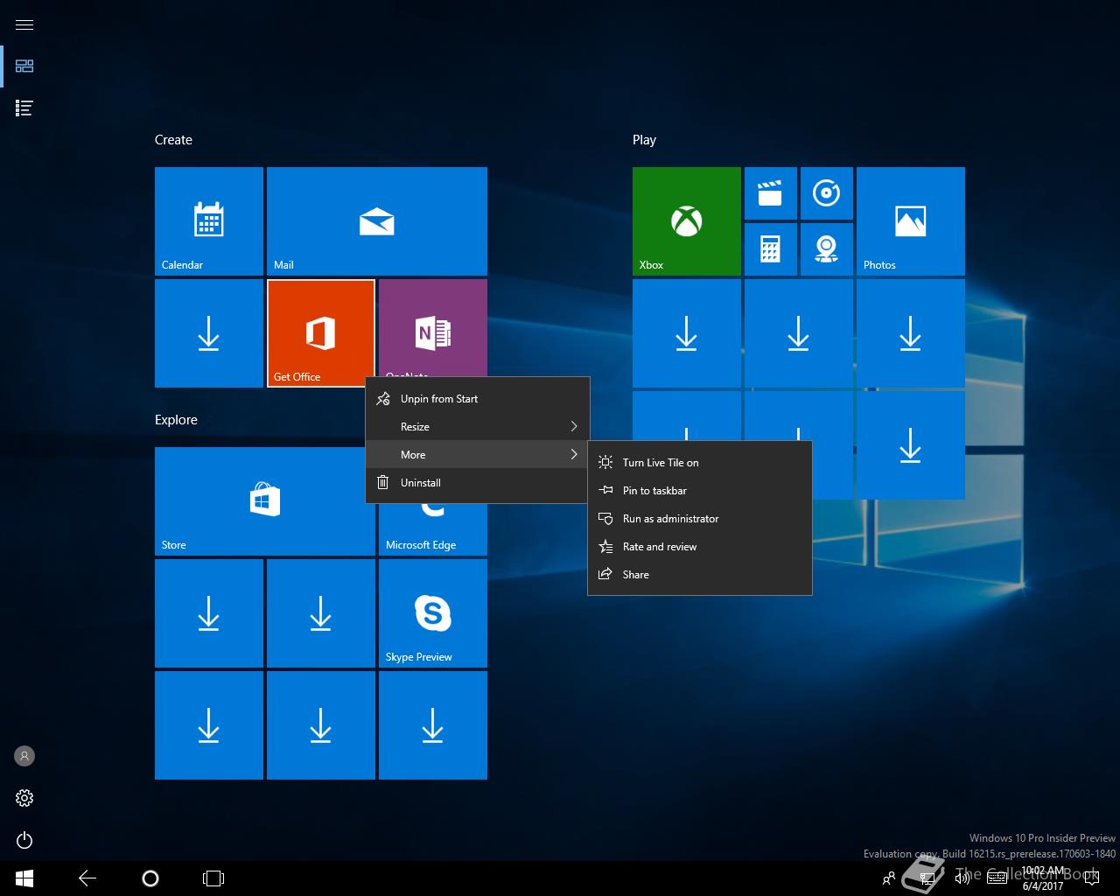Select Share in the submenu
This screenshot has width=1120, height=896.
pos(700,575)
